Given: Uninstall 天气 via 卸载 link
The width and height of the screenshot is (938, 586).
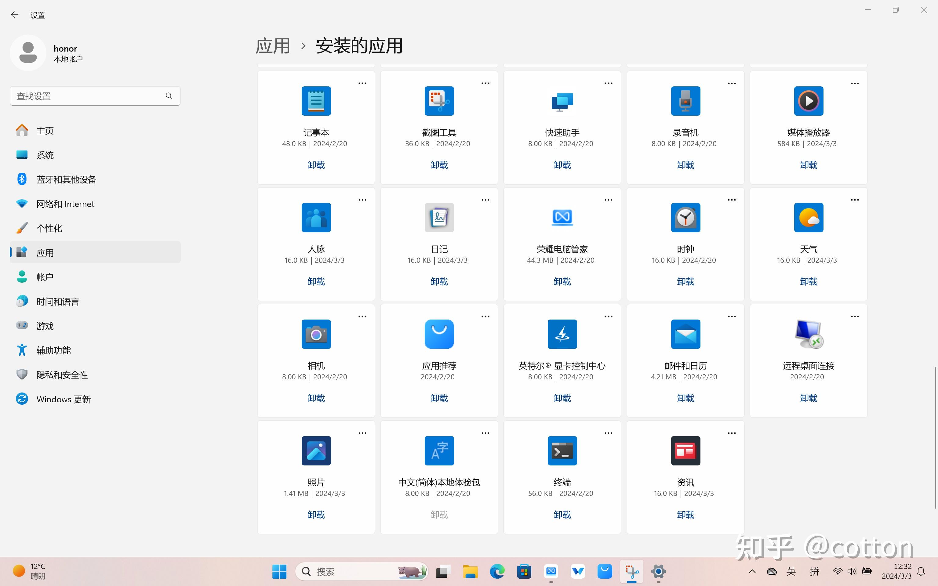Looking at the screenshot, I should tap(809, 282).
